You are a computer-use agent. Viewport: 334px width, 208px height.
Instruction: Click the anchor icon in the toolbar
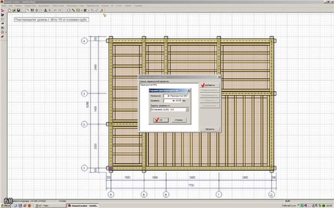click(45, 10)
